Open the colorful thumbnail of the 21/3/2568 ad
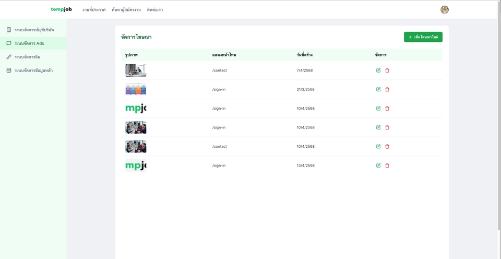 pyautogui.click(x=136, y=89)
